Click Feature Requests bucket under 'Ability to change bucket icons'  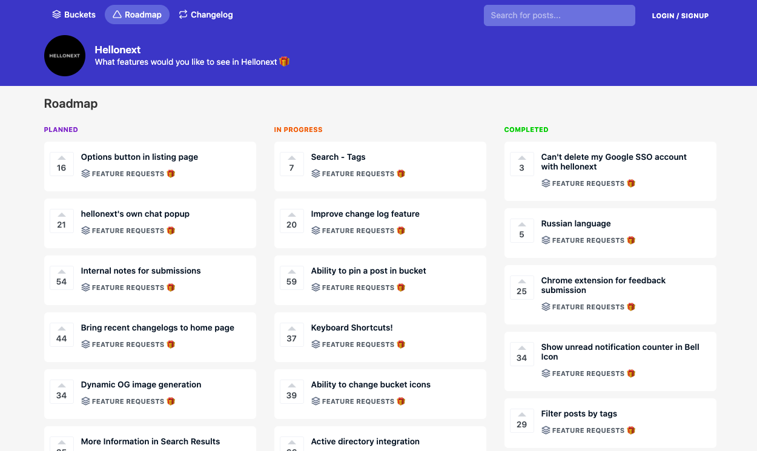tap(359, 401)
